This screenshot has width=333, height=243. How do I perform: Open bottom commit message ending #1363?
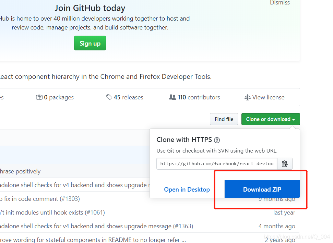pyautogui.click(x=96, y=226)
